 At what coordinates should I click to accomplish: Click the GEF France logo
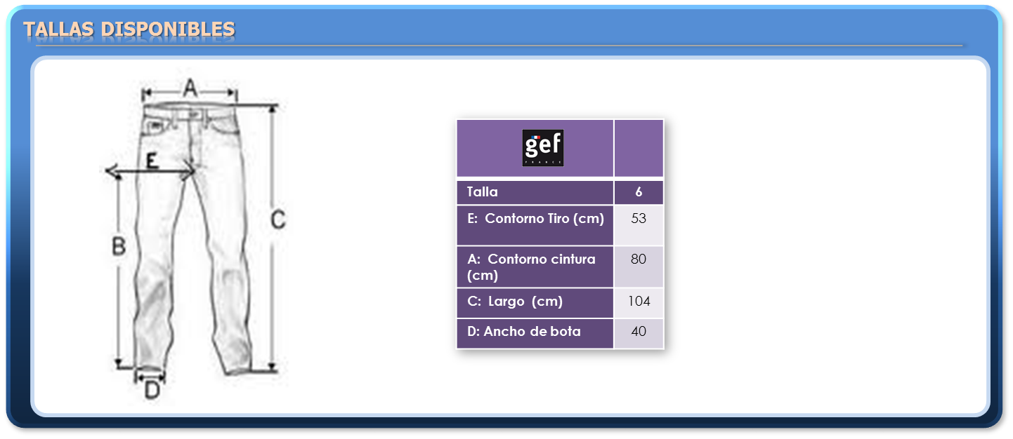point(542,148)
